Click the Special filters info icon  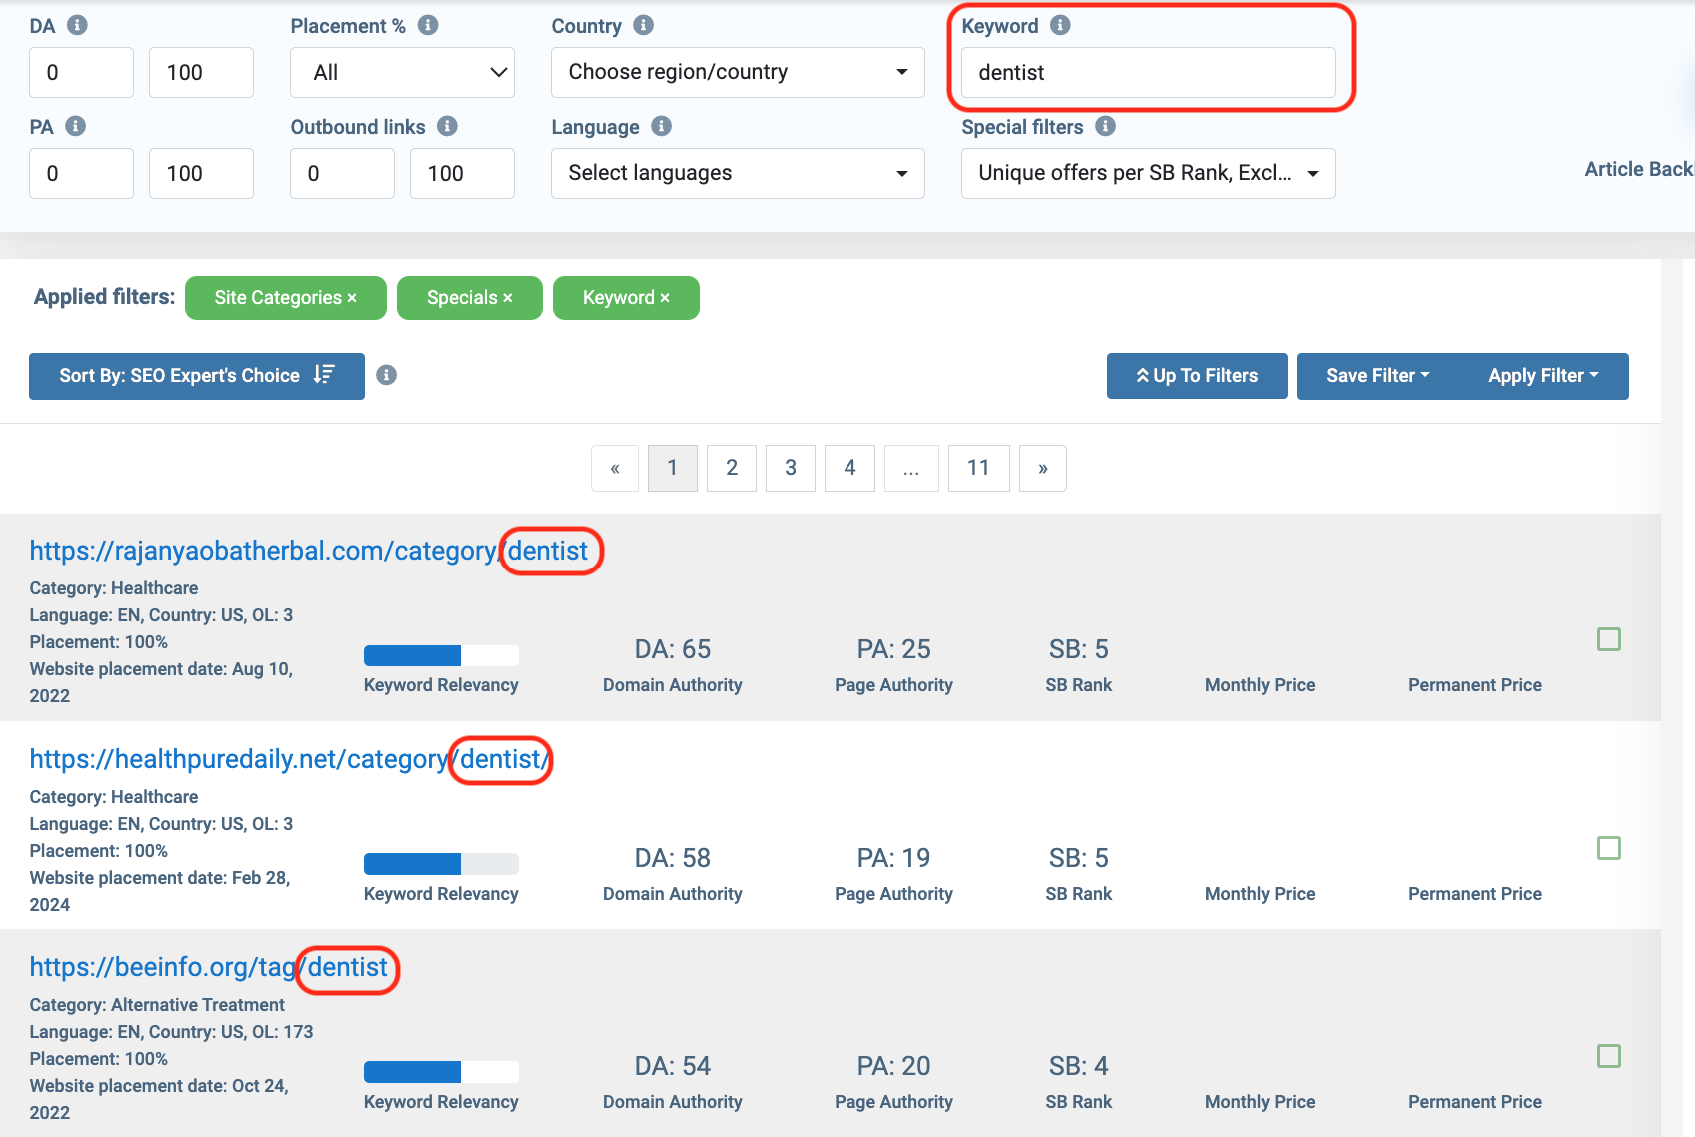coord(1105,126)
